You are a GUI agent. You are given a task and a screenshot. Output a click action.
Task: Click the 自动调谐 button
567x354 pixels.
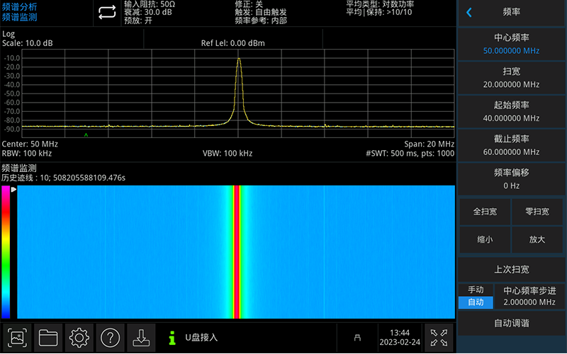tap(511, 323)
